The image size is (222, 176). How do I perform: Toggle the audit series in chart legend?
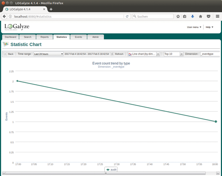click(x=111, y=170)
